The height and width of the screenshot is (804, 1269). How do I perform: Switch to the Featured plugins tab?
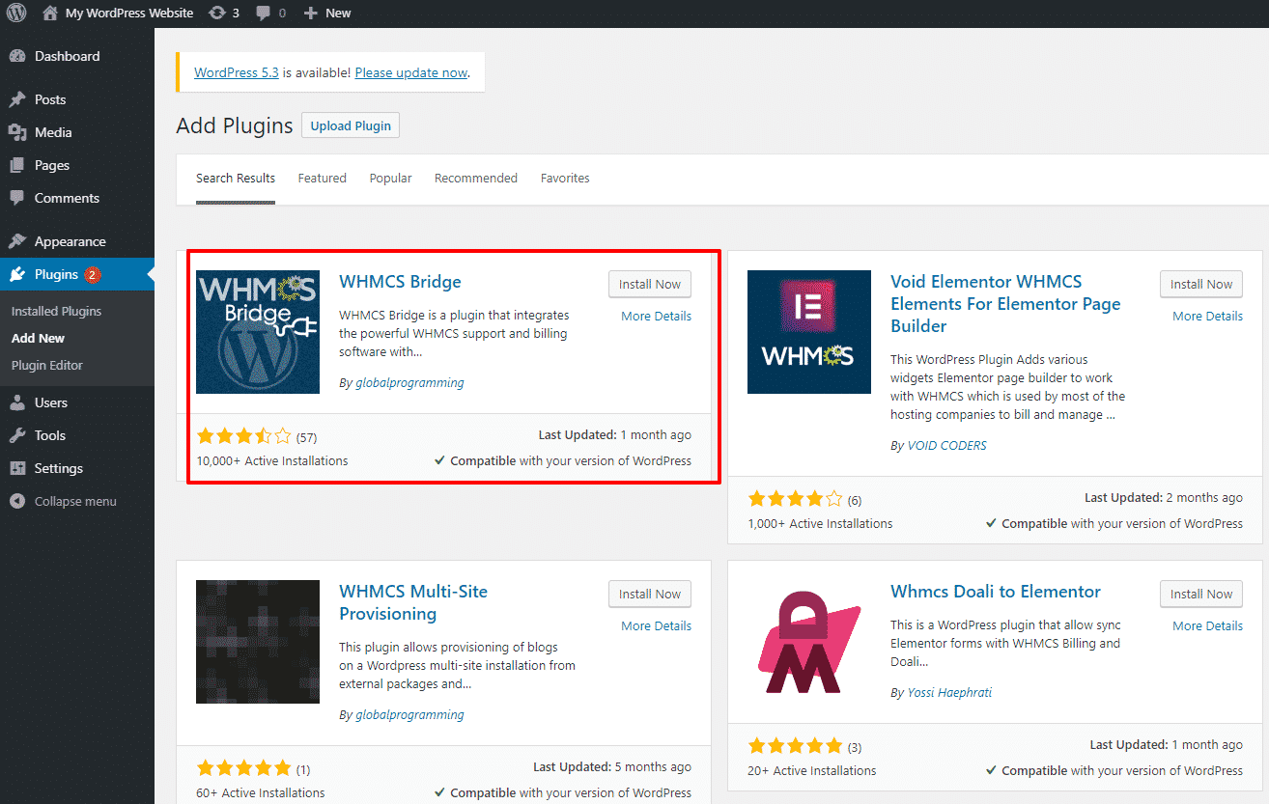click(x=322, y=178)
